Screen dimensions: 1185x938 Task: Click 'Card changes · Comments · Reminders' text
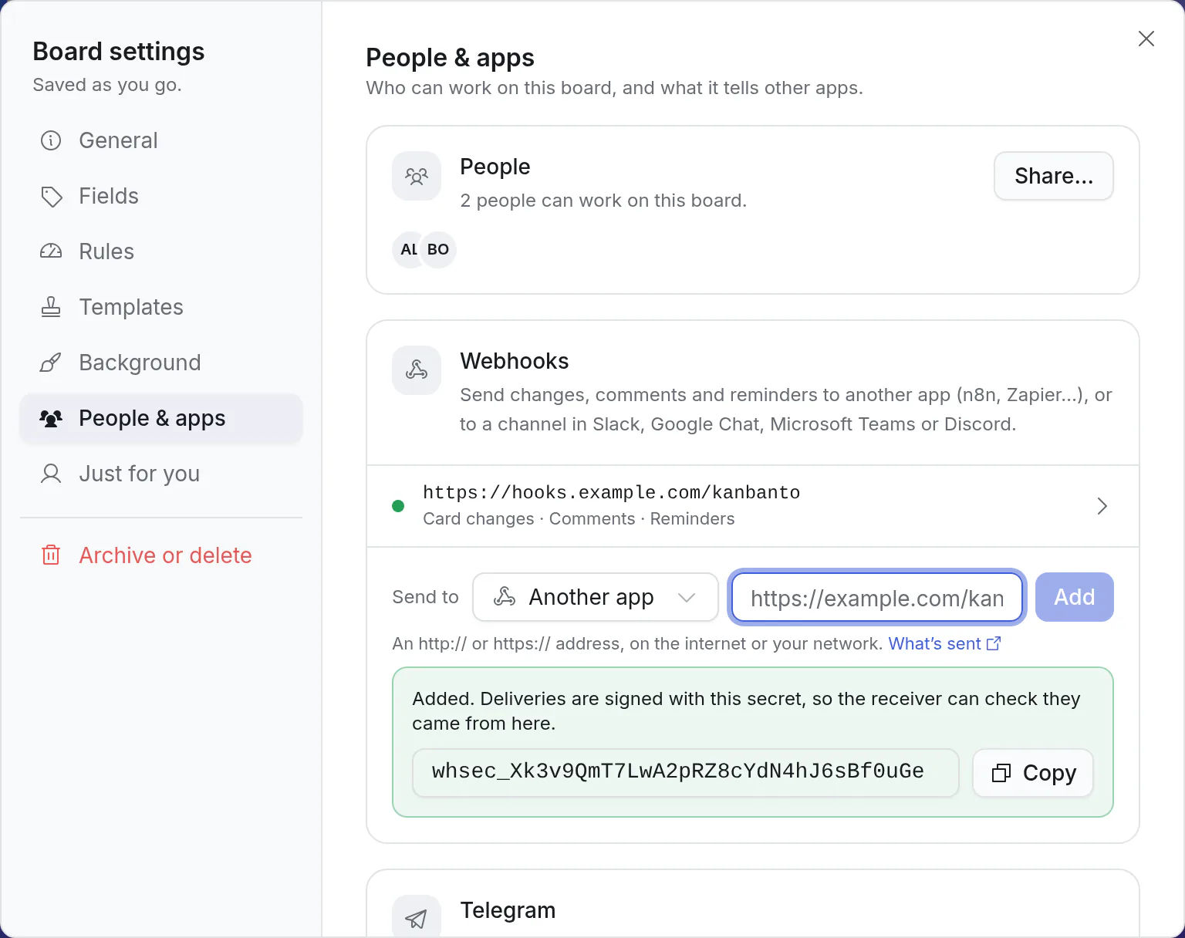point(579,518)
